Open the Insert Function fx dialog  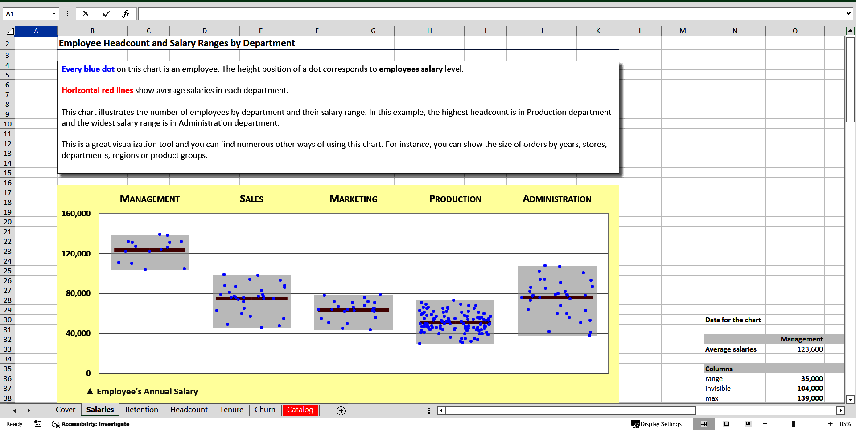tap(126, 14)
